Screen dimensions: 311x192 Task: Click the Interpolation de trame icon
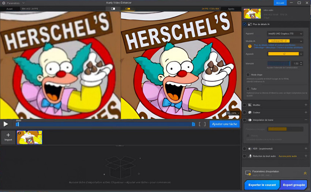(x=250, y=120)
